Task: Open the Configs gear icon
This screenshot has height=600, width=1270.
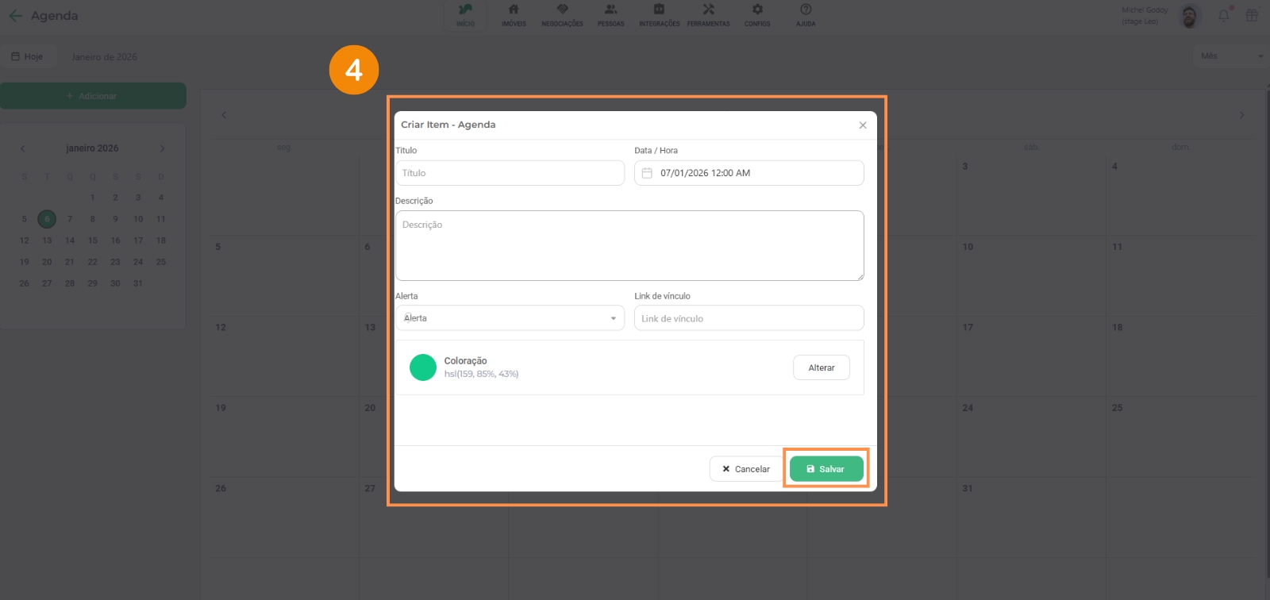Action: coord(757,10)
